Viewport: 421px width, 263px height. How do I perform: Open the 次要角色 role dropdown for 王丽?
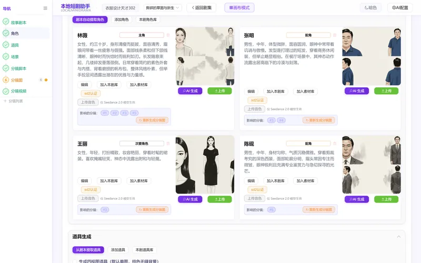pos(142,144)
